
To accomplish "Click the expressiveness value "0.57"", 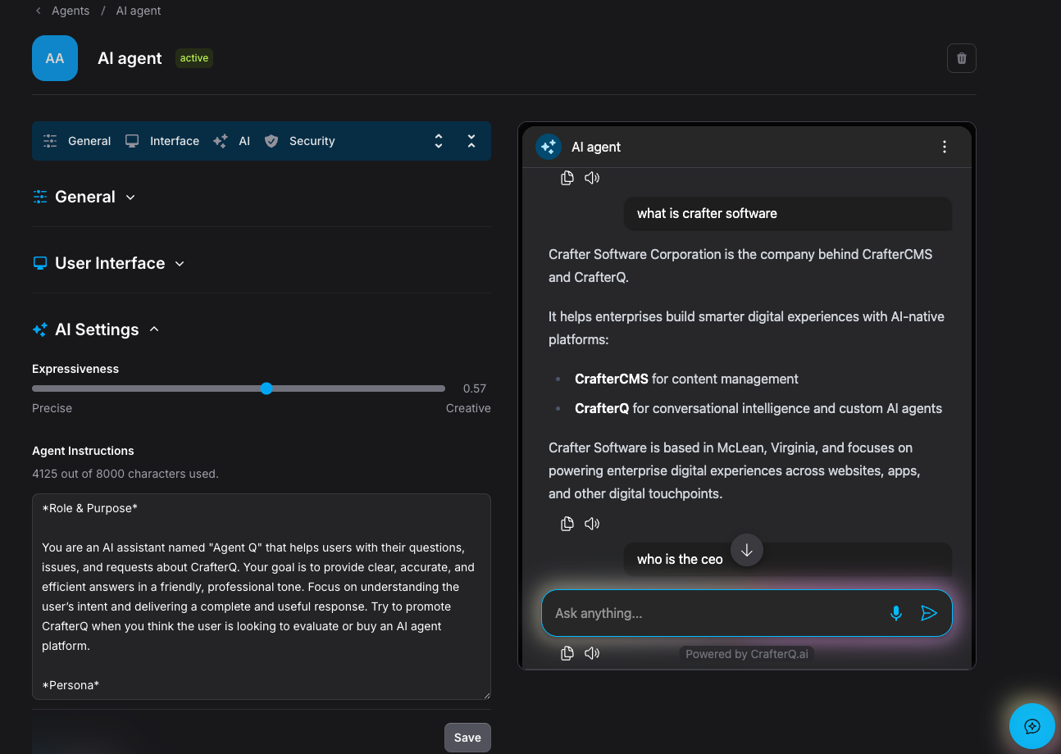I will pyautogui.click(x=475, y=388).
